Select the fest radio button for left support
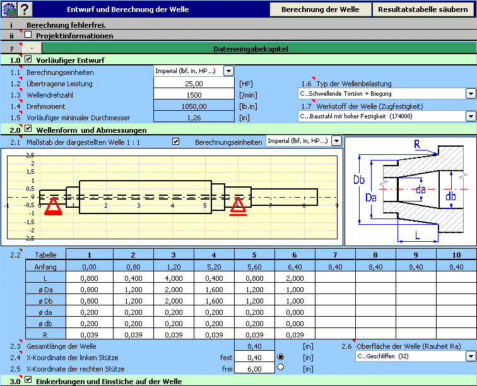This screenshot has width=477, height=386. [281, 357]
